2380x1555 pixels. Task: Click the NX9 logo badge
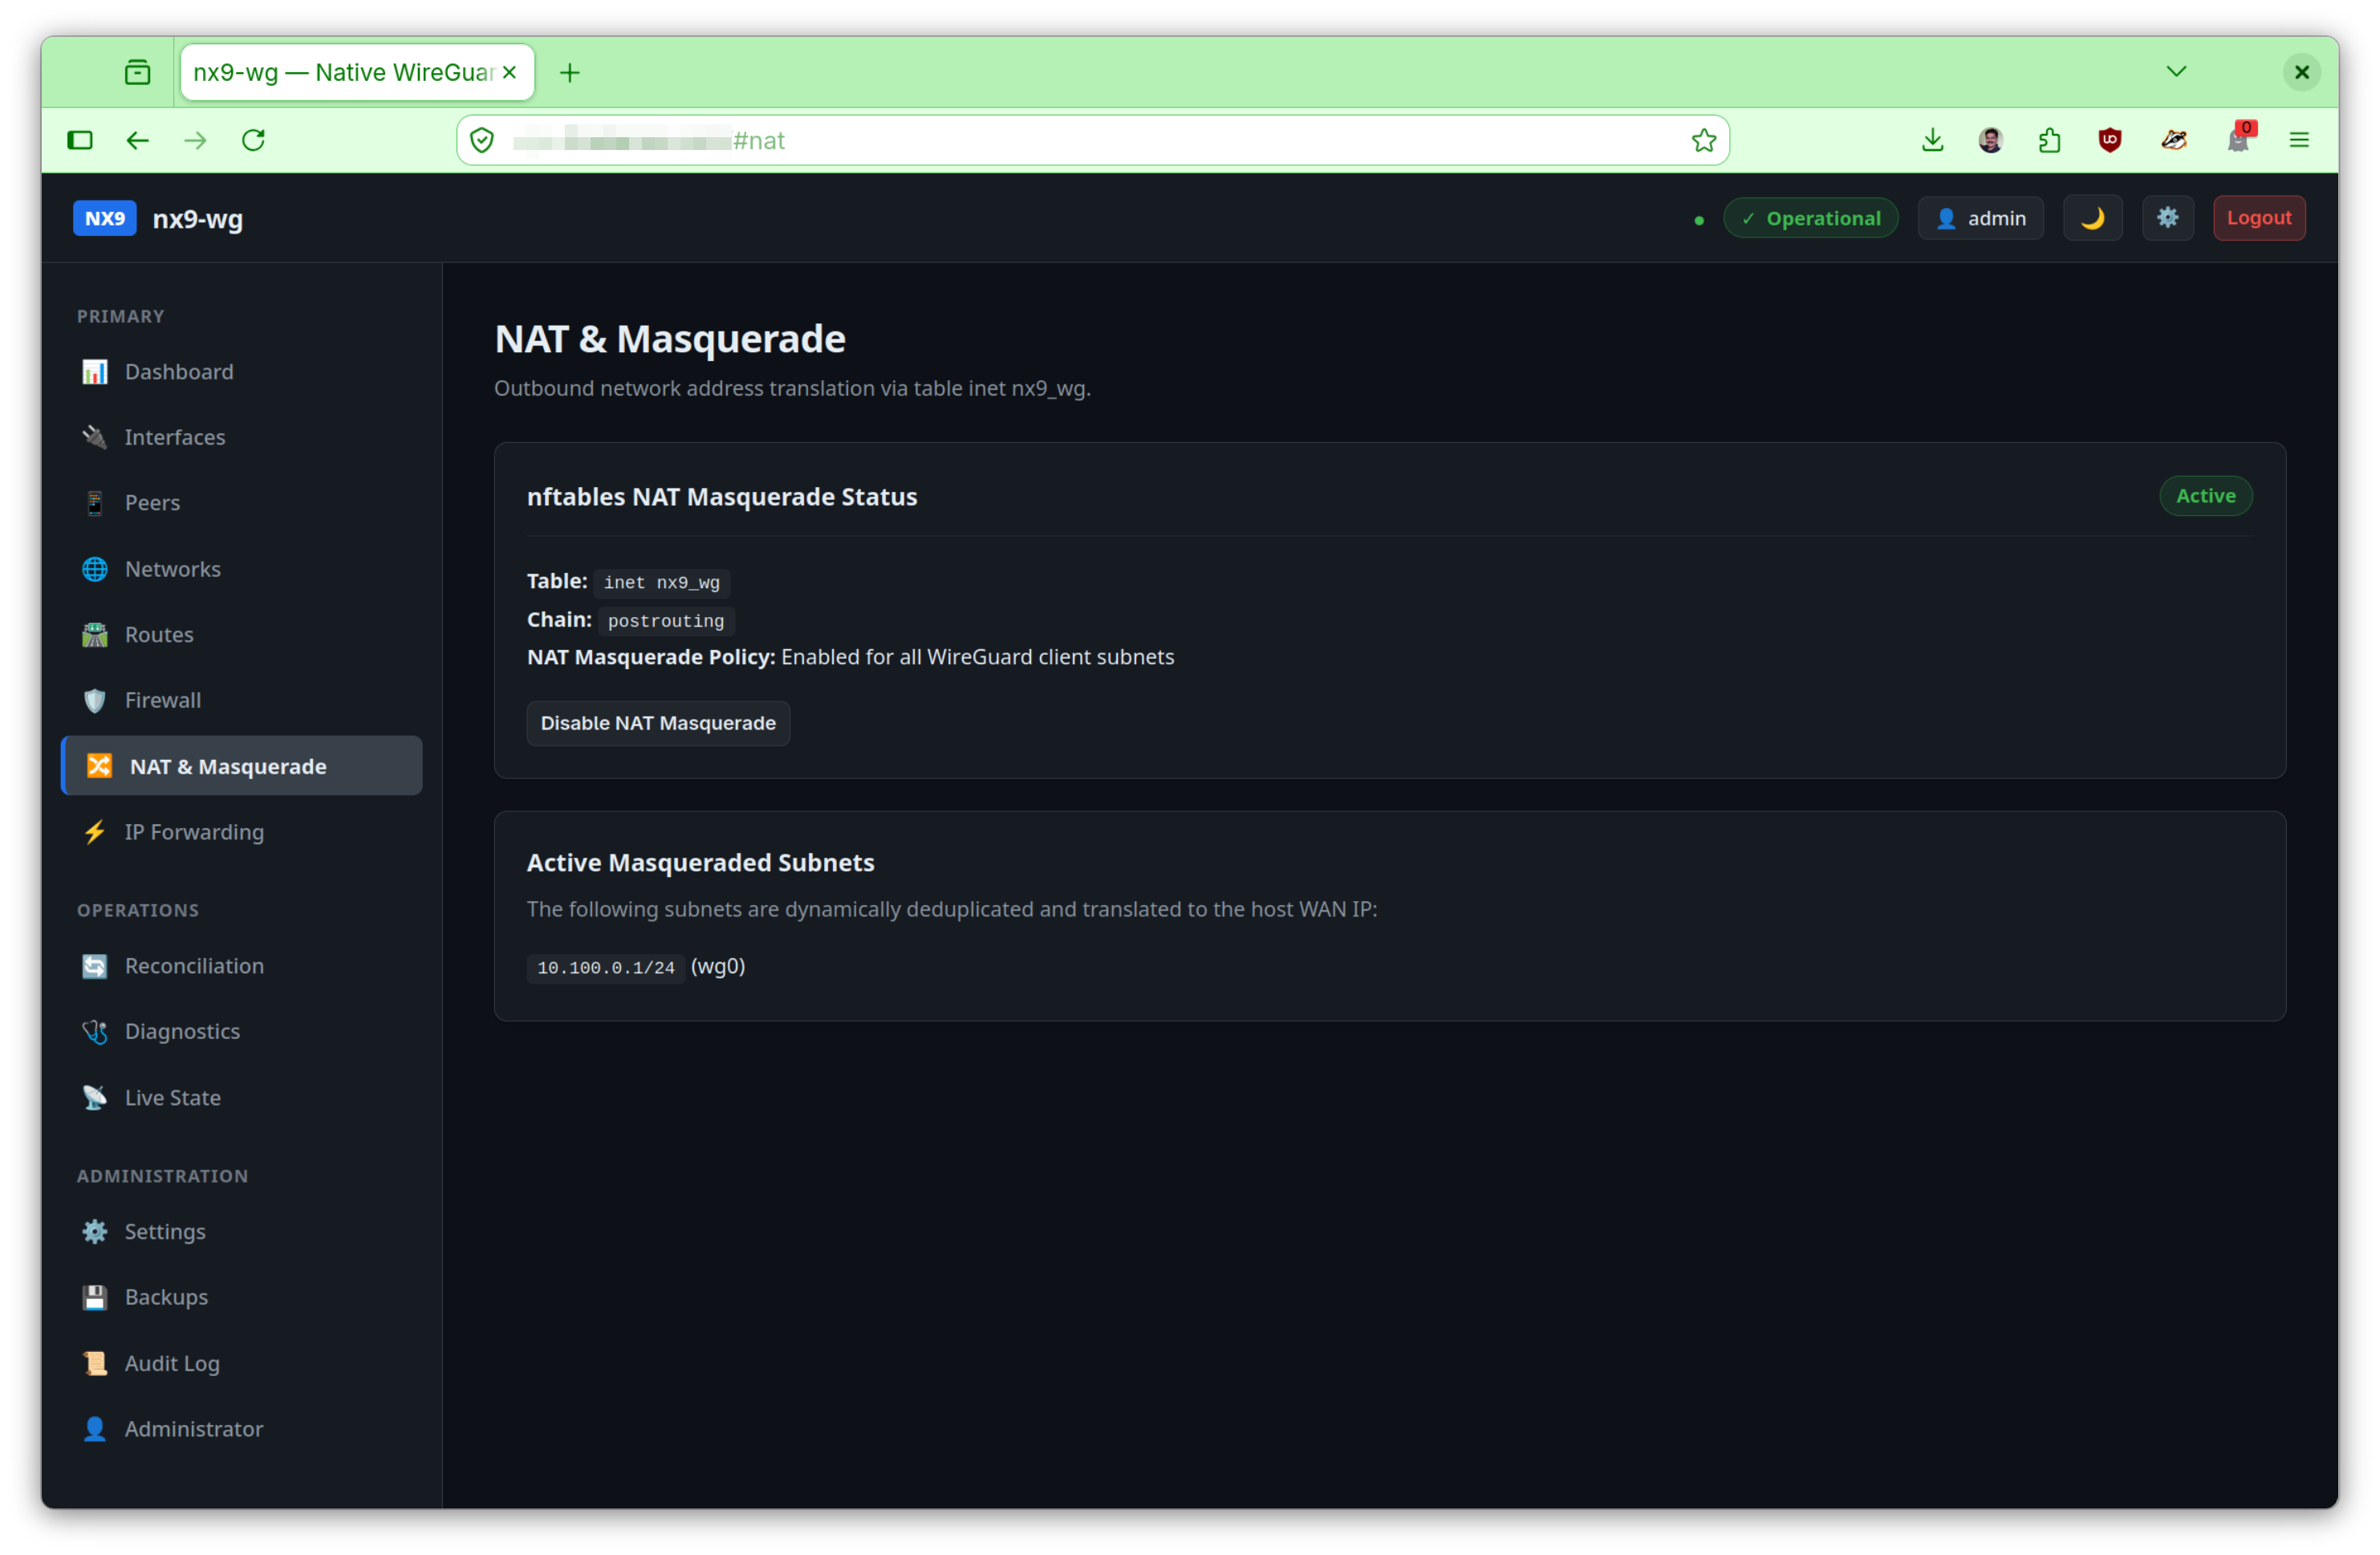point(105,218)
